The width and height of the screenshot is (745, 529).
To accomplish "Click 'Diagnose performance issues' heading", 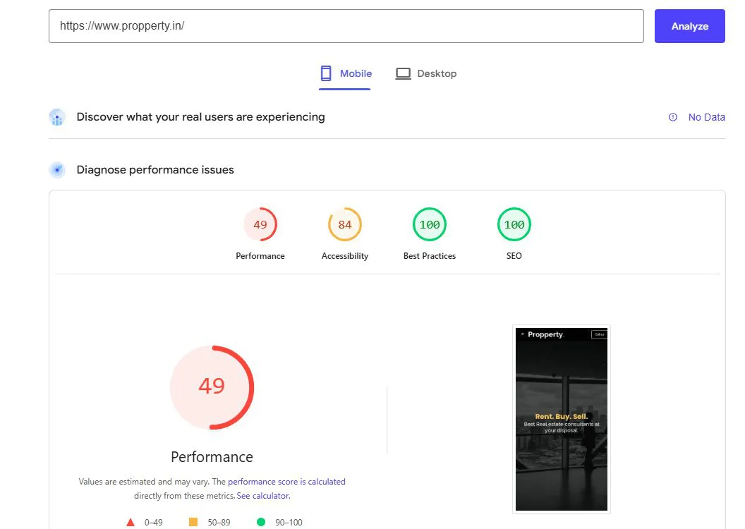I will [x=155, y=170].
